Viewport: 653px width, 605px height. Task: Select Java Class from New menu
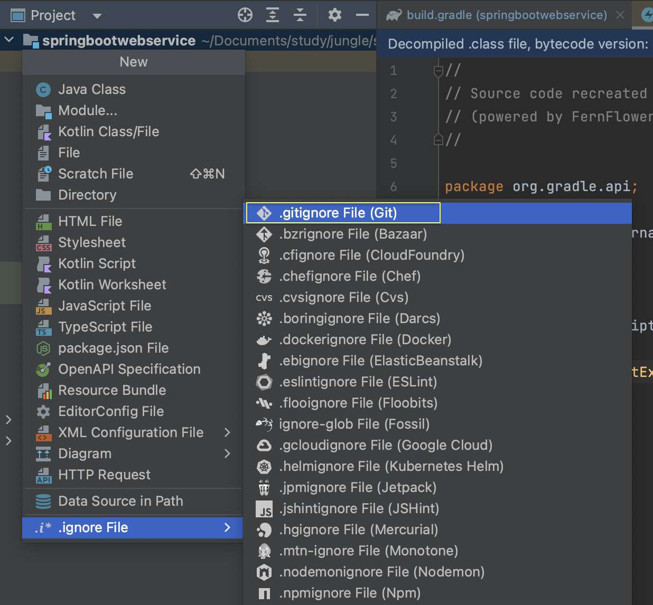pyautogui.click(x=133, y=89)
